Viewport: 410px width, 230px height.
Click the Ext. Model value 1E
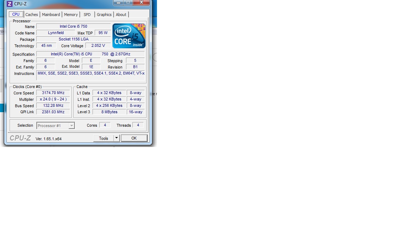tap(91, 67)
